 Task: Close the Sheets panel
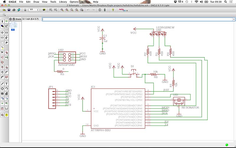click(11, 19)
